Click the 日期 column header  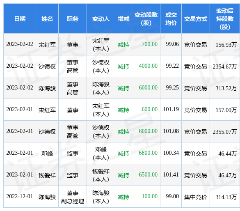(x=20, y=19)
